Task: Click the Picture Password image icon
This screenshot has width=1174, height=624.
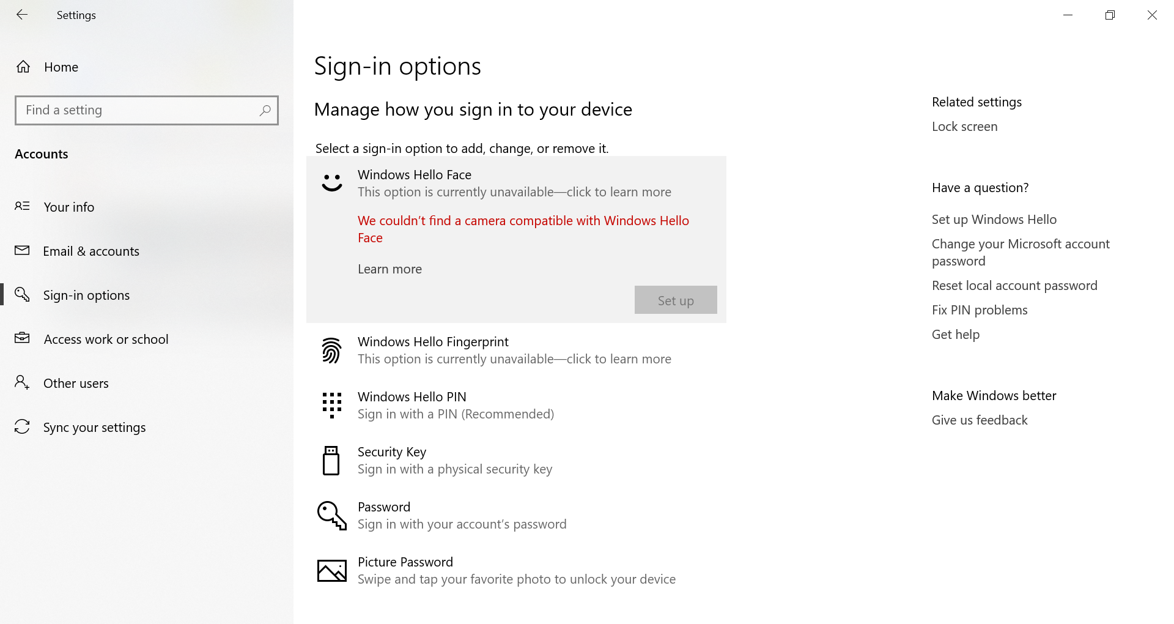Action: (332, 571)
